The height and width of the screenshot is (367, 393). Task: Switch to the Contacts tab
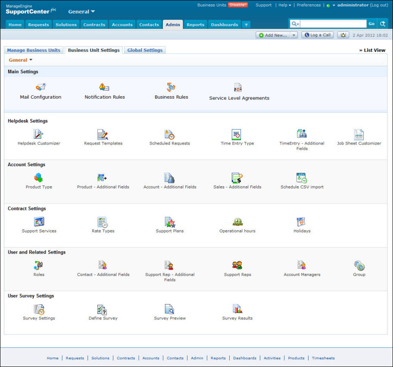point(149,25)
